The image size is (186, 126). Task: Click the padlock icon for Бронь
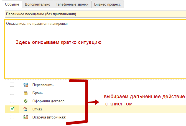(26, 93)
